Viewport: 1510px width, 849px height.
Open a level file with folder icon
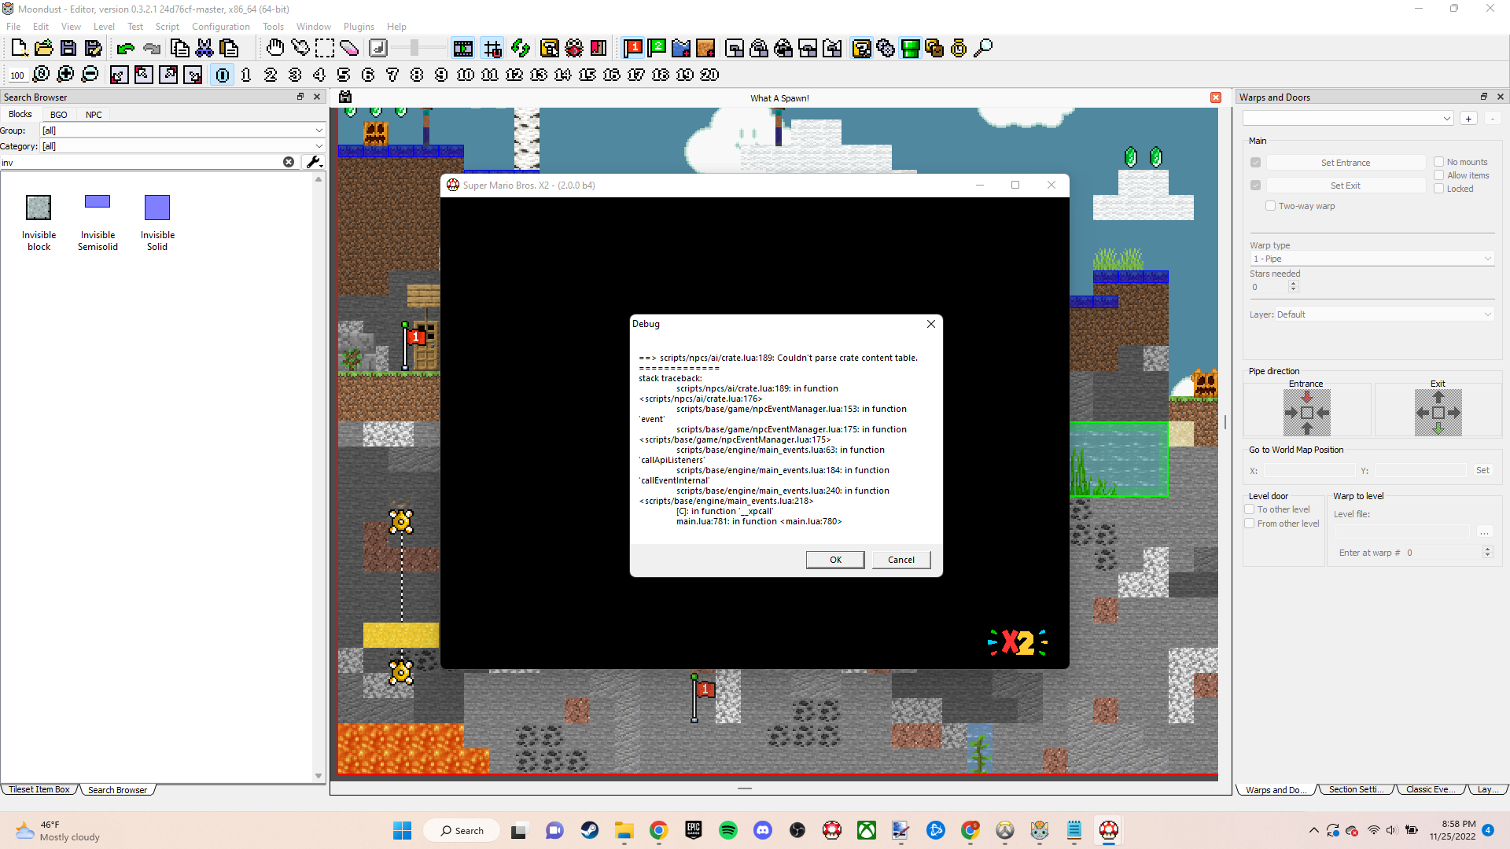44,49
